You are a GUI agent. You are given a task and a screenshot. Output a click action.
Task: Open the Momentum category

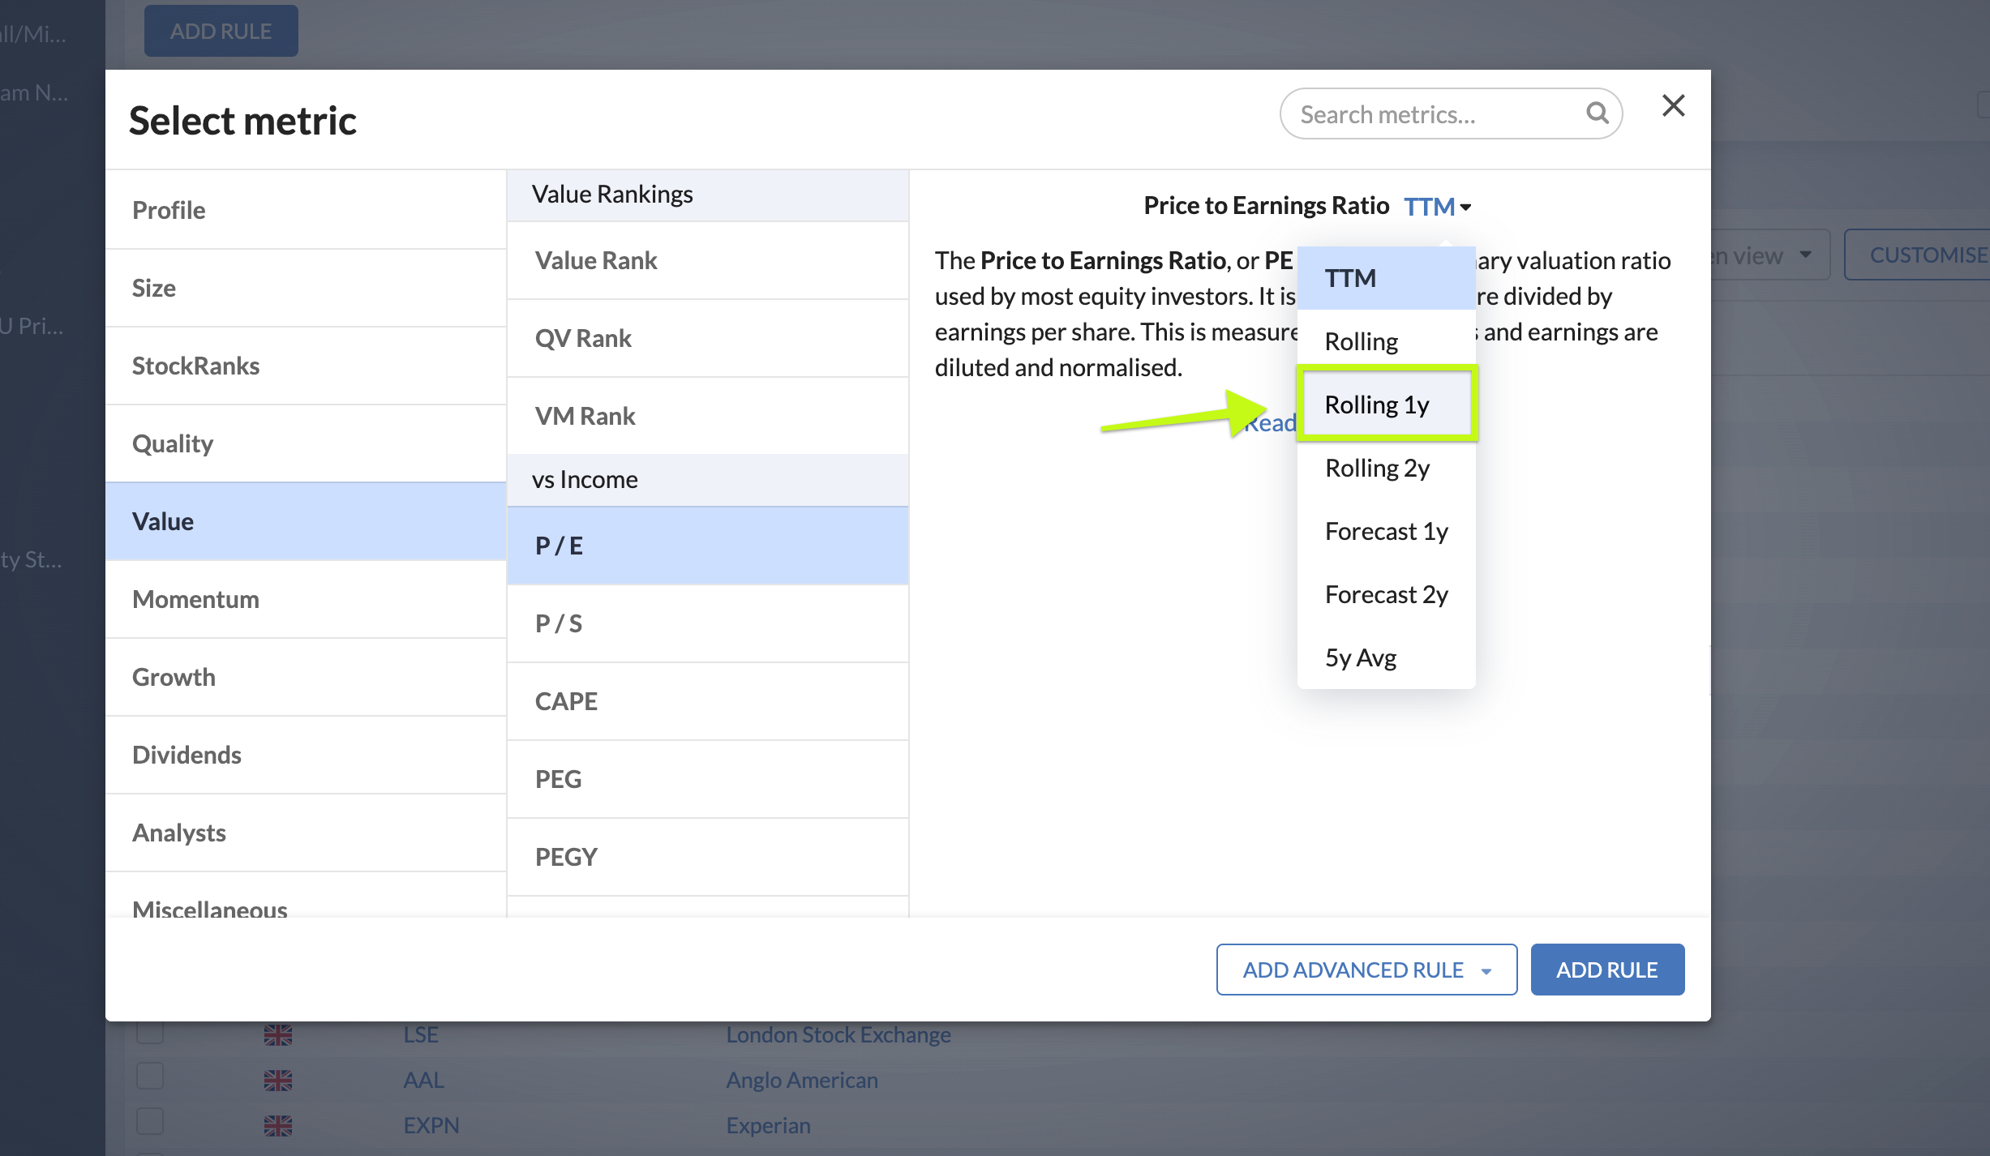point(306,599)
